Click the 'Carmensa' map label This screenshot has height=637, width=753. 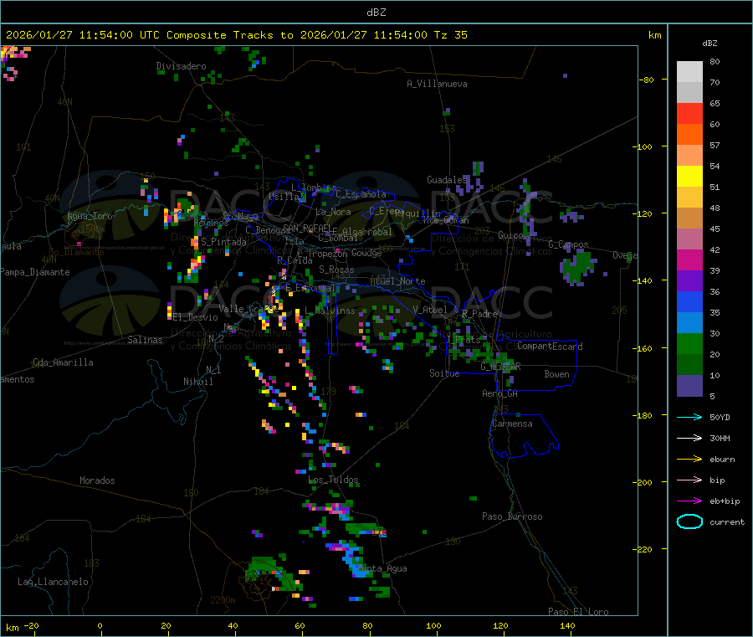(x=512, y=424)
